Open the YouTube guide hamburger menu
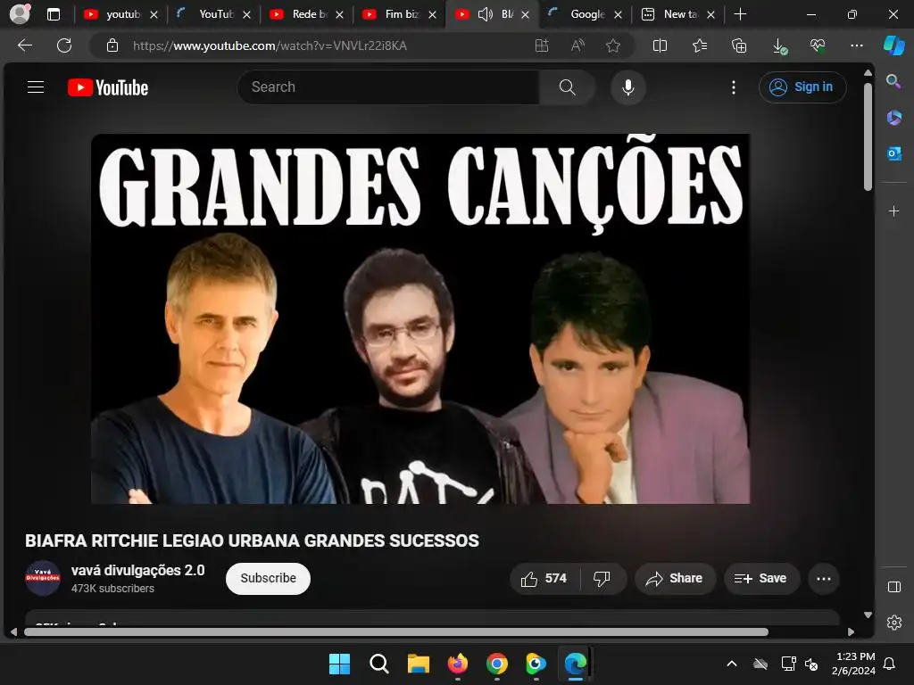The width and height of the screenshot is (914, 685). 36,87
